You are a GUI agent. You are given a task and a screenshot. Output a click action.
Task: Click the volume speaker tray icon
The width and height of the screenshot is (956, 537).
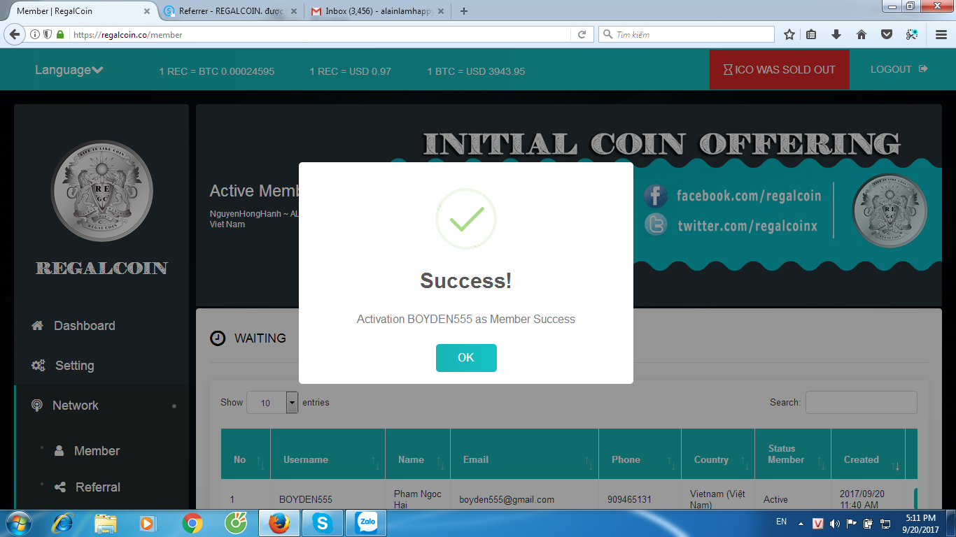click(x=835, y=523)
